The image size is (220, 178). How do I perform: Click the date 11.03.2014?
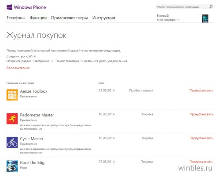106,91
